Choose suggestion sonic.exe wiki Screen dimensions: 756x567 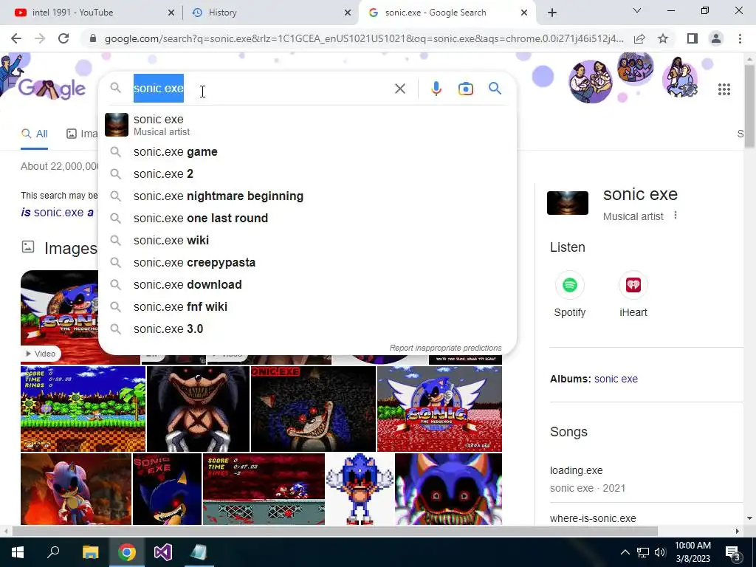coord(307,241)
